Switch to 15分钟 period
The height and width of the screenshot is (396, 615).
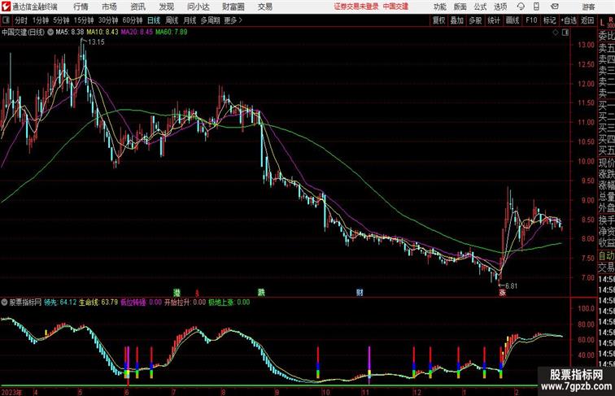pyautogui.click(x=84, y=20)
